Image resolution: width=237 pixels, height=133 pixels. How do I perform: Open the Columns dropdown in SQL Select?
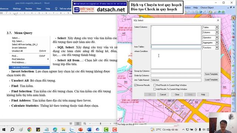[210, 33]
